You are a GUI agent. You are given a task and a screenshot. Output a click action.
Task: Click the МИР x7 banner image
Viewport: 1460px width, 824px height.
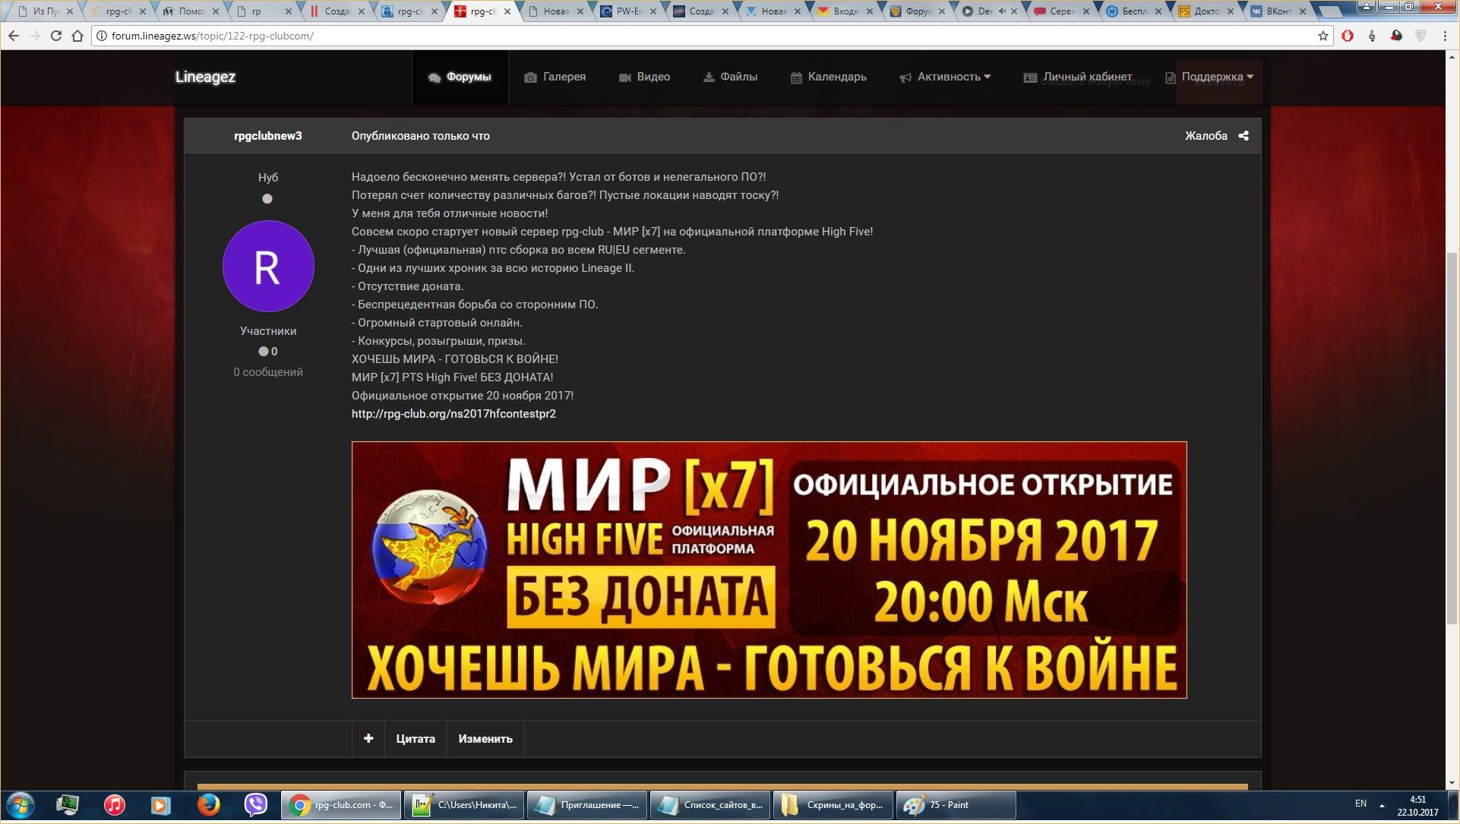coord(769,570)
